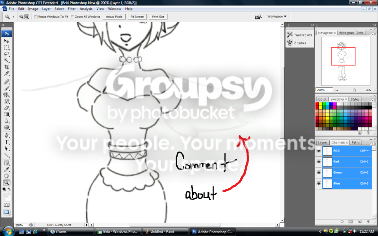Screen dimensions: 378x236
Task: Toggle RGB channel visibility eye
Action: [x=318, y=151]
